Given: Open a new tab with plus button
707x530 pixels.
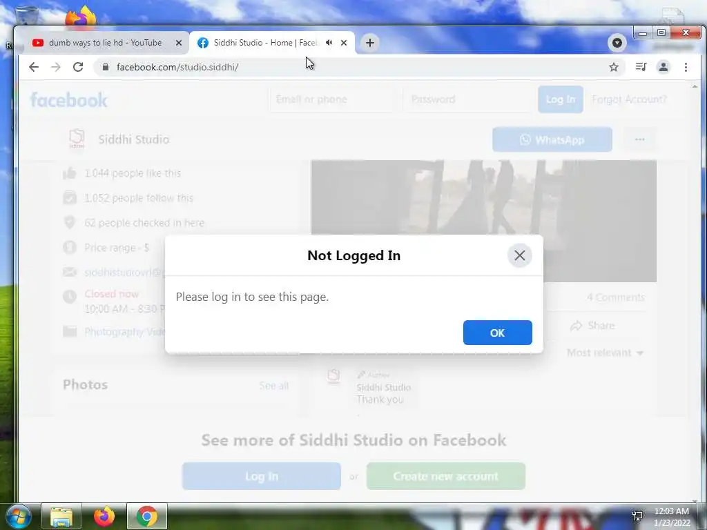Looking at the screenshot, I should click(x=370, y=43).
